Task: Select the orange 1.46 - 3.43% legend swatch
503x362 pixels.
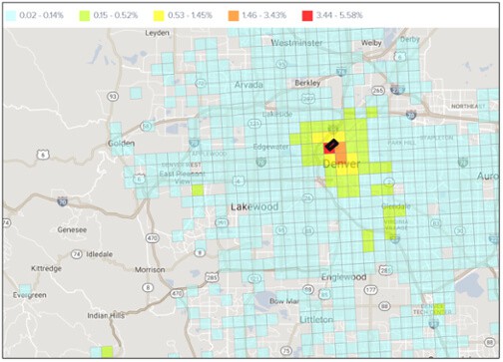Action: click(234, 16)
